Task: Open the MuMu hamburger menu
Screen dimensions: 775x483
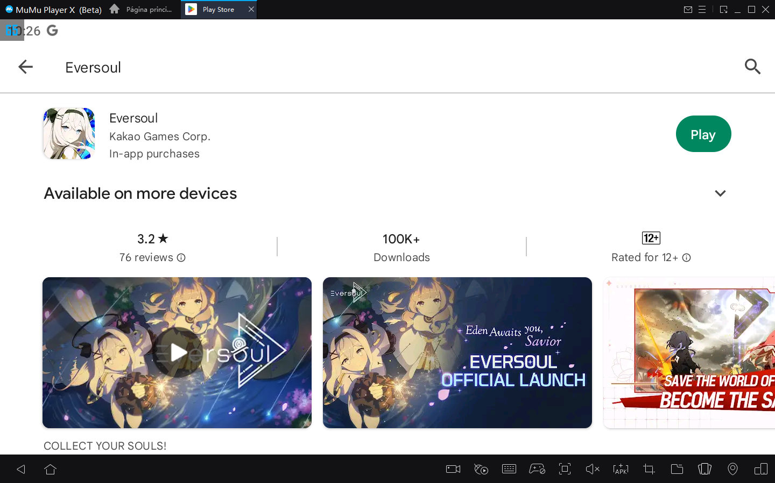Action: (702, 10)
